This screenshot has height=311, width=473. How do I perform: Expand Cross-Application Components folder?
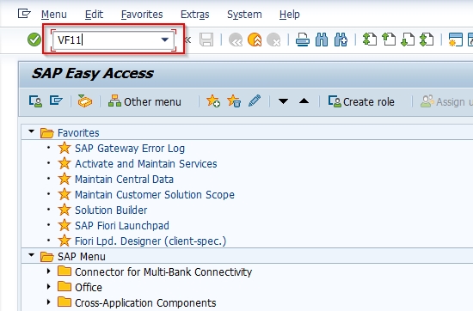[49, 302]
